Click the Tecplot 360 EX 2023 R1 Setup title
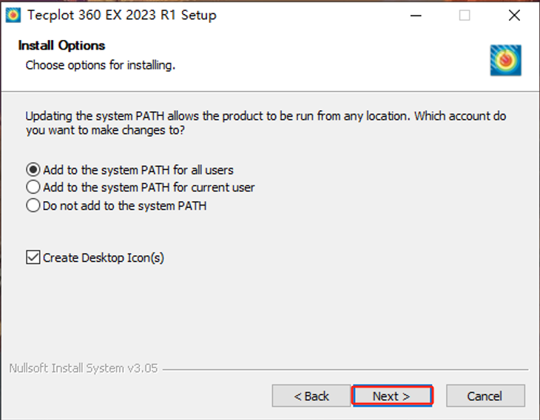 (x=122, y=15)
